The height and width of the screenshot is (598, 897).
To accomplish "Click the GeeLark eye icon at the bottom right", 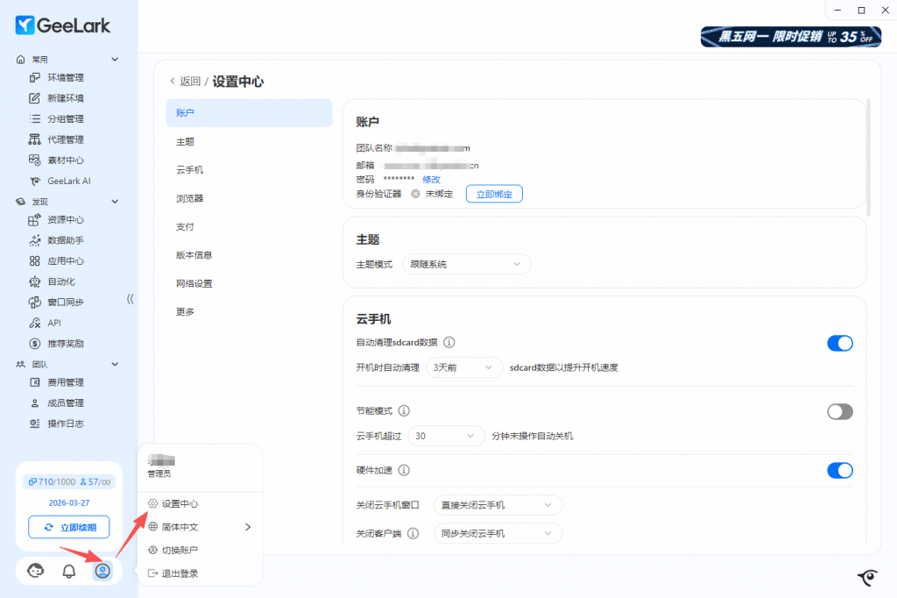I will [x=867, y=577].
